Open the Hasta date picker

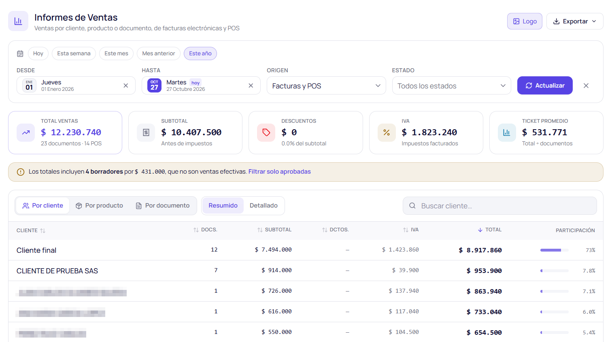click(x=201, y=86)
